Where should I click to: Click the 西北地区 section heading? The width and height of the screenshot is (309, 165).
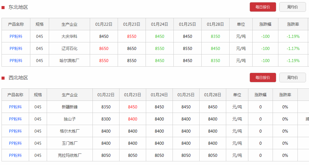point(18,78)
